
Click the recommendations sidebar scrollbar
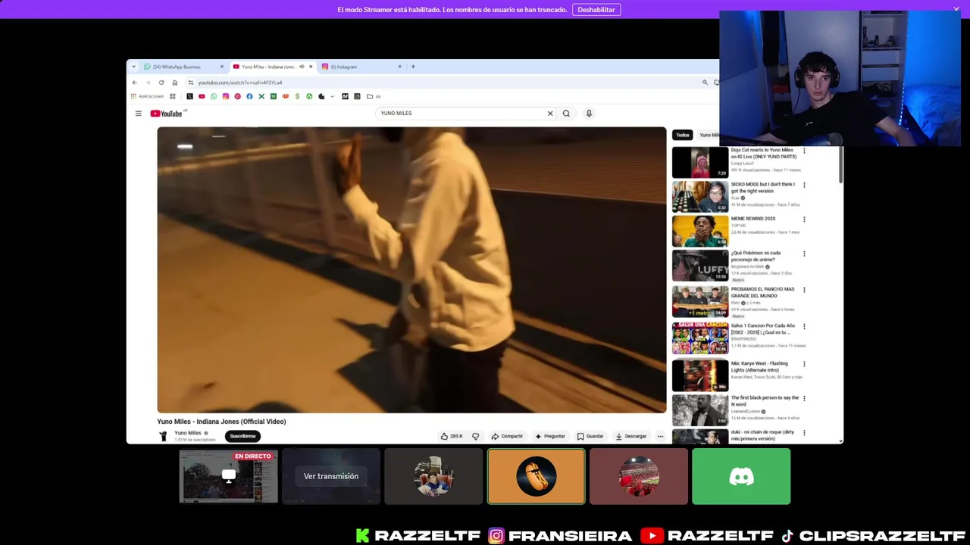pyautogui.click(x=840, y=163)
